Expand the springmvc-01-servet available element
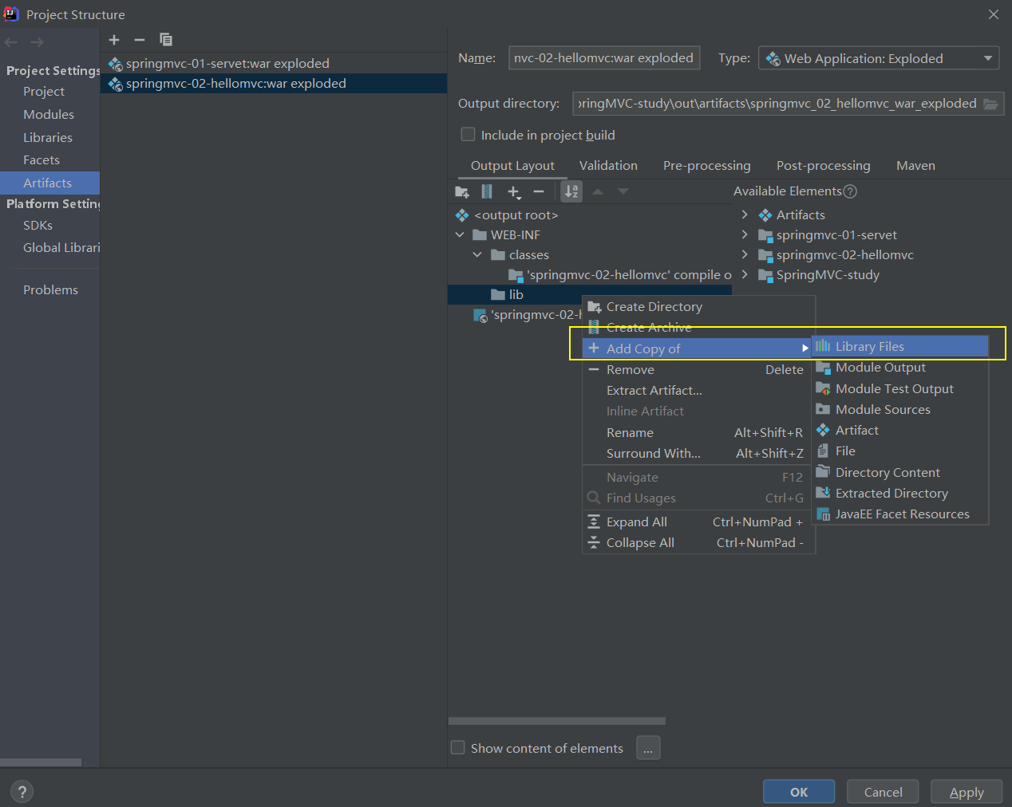Viewport: 1012px width, 807px height. pyautogui.click(x=745, y=234)
